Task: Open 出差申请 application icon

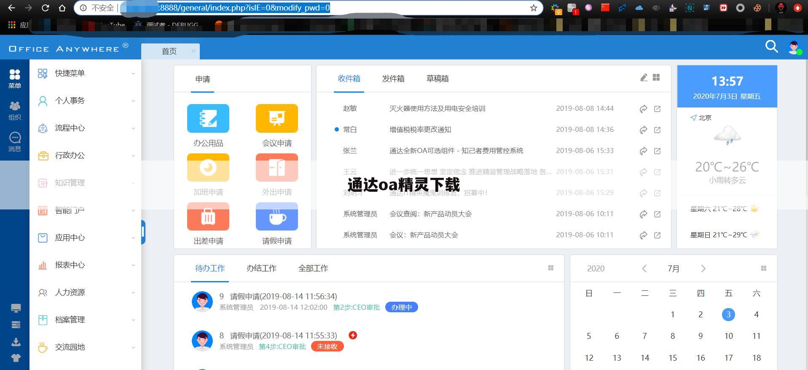Action: pyautogui.click(x=208, y=217)
